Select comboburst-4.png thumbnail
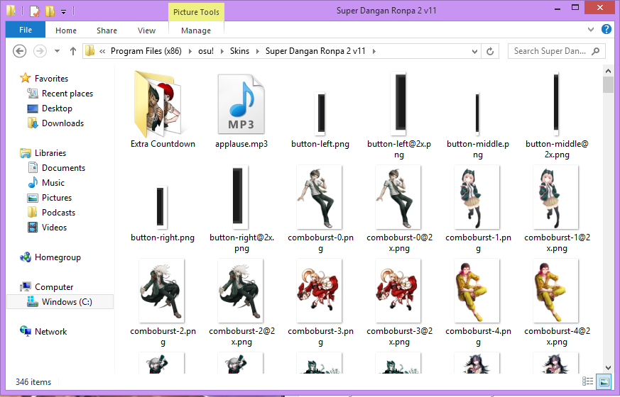 (477, 291)
